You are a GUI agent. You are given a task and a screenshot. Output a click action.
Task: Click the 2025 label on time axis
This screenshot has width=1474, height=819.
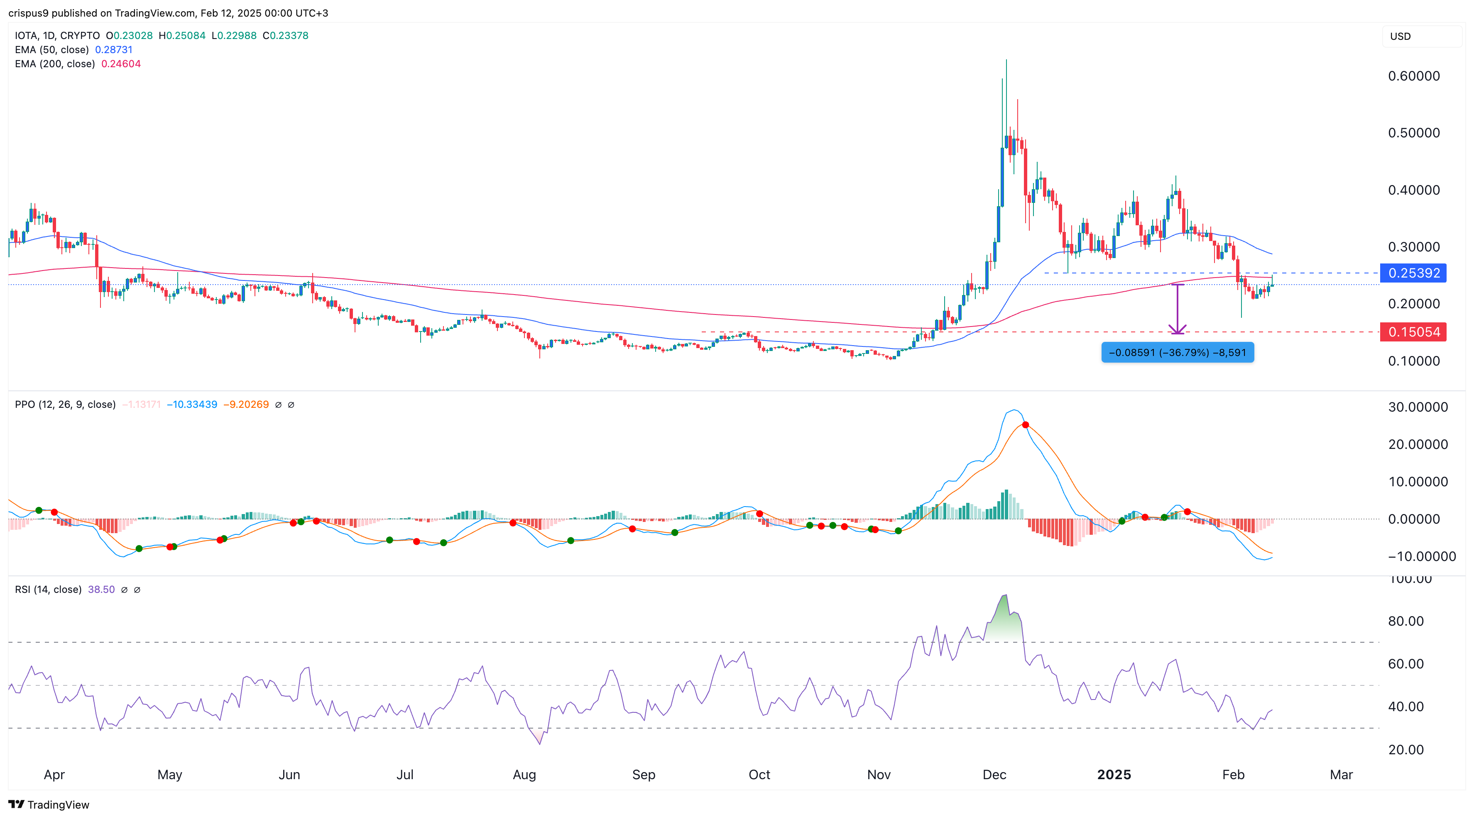click(1114, 775)
